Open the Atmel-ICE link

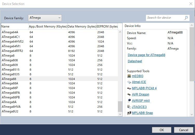coord(139,82)
